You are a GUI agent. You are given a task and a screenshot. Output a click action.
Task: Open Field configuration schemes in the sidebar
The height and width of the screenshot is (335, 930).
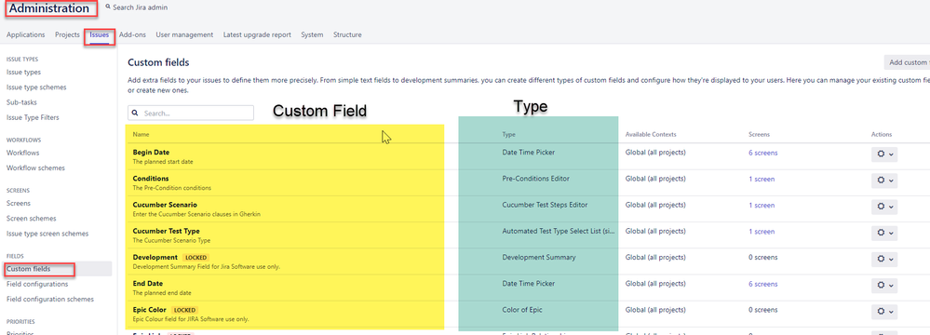tap(50, 300)
